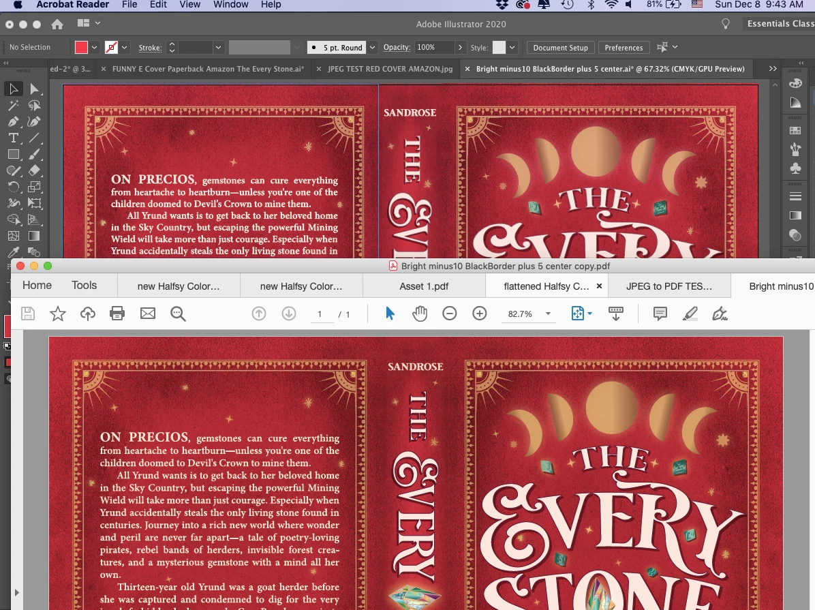The width and height of the screenshot is (815, 610).
Task: Select the Eraser tool
Action: (x=34, y=170)
